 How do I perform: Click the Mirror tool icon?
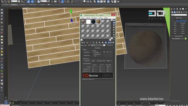88,1
